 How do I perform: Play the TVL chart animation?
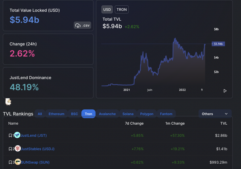pos(225,91)
